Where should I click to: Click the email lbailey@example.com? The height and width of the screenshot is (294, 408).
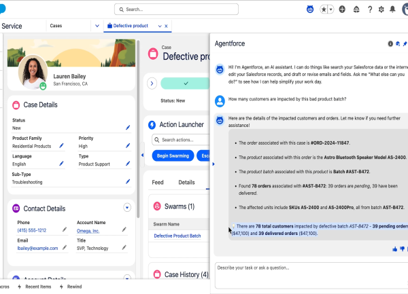(37, 249)
